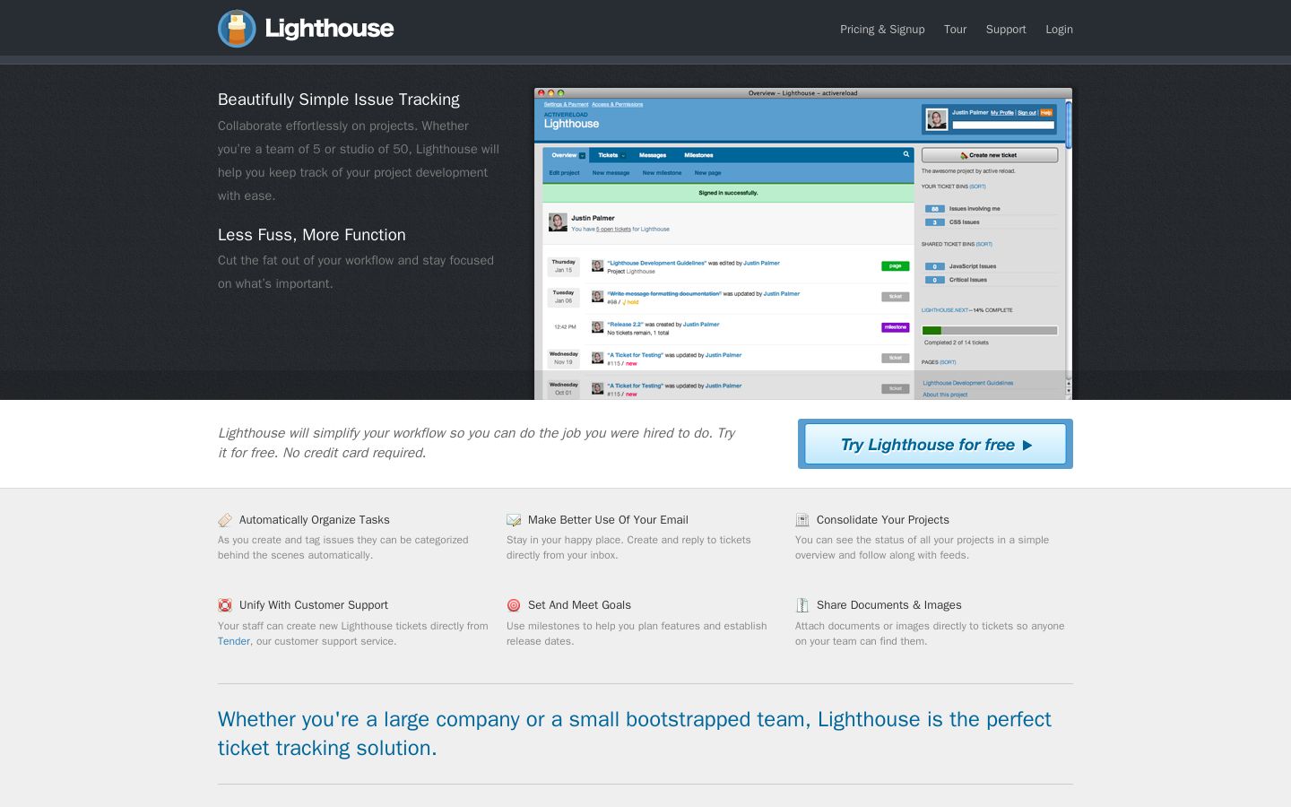Viewport: 1291px width, 807px height.
Task: Click the Consolidate Your Projects icon
Action: [x=802, y=520]
